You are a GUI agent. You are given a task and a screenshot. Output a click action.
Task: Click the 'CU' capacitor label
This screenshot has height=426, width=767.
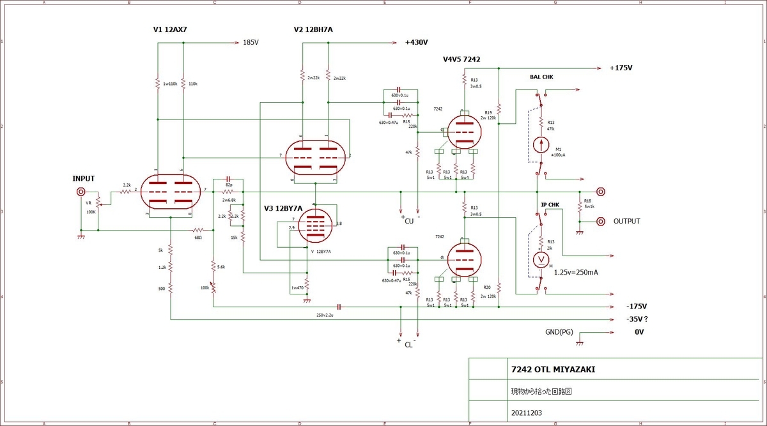coord(409,222)
